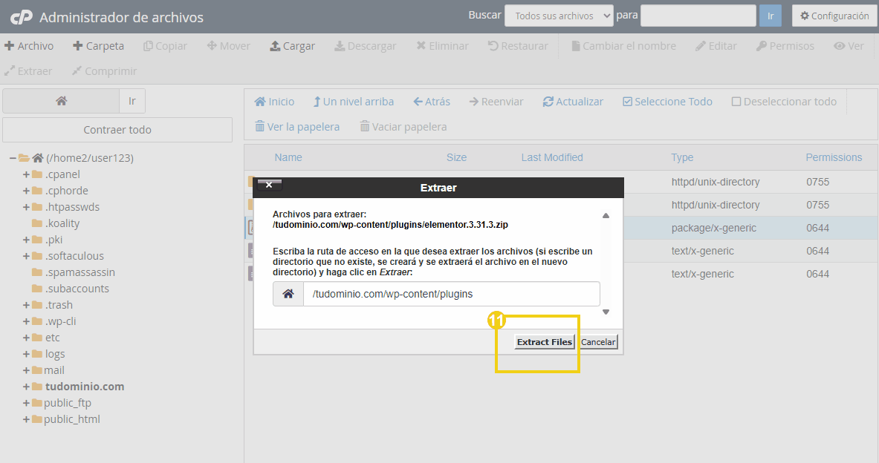Create a new file with Archivo
The height and width of the screenshot is (463, 879).
tap(29, 46)
